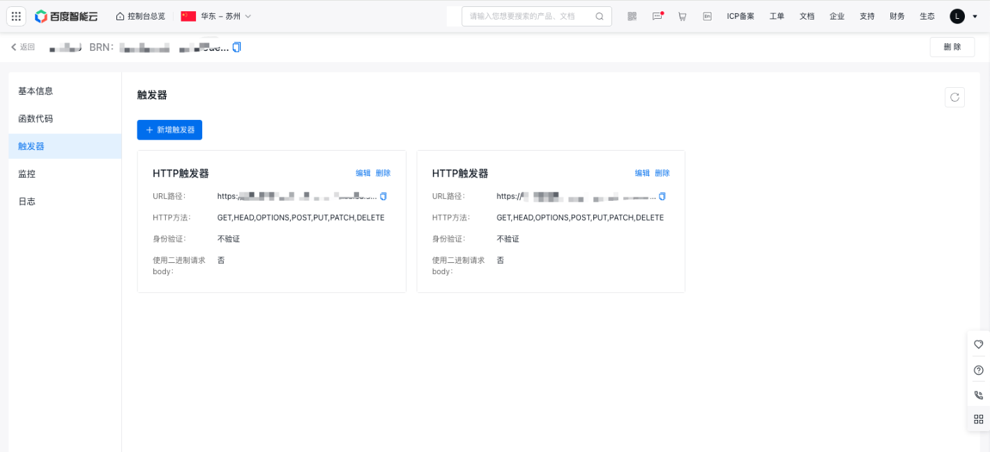This screenshot has height=452, width=990.
Task: Select 日志 in the sidebar
Action: tap(65, 201)
